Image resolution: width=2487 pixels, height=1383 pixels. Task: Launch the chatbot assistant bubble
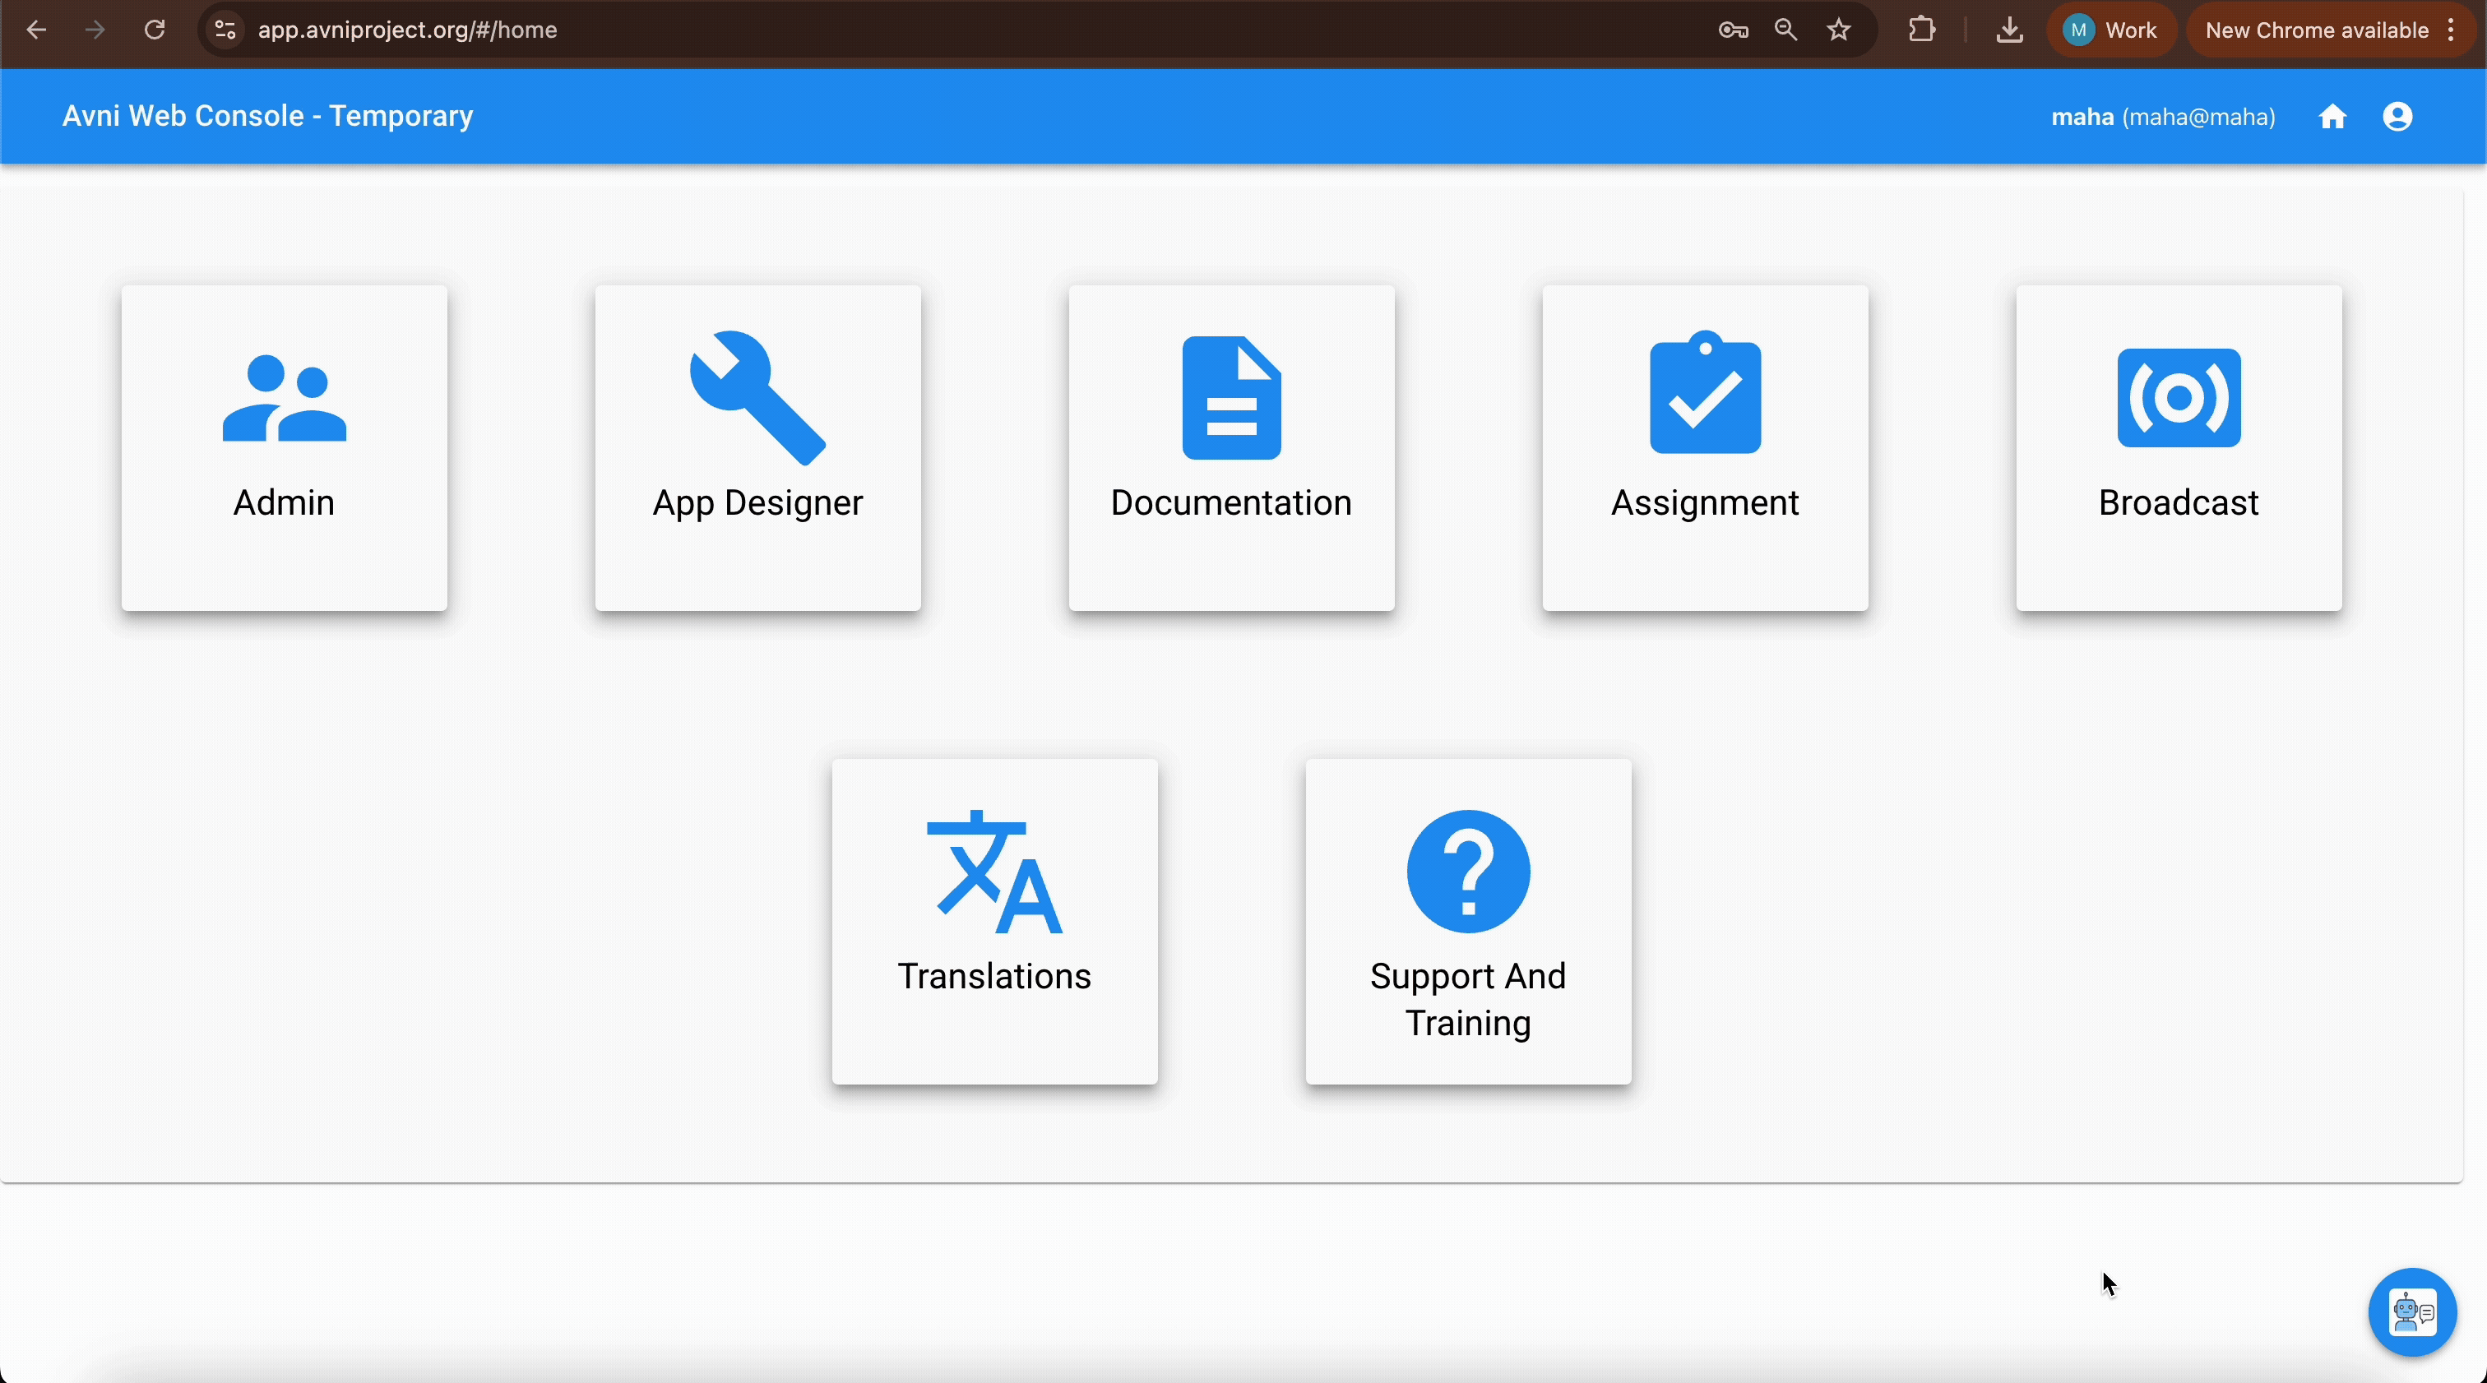tap(2411, 1311)
